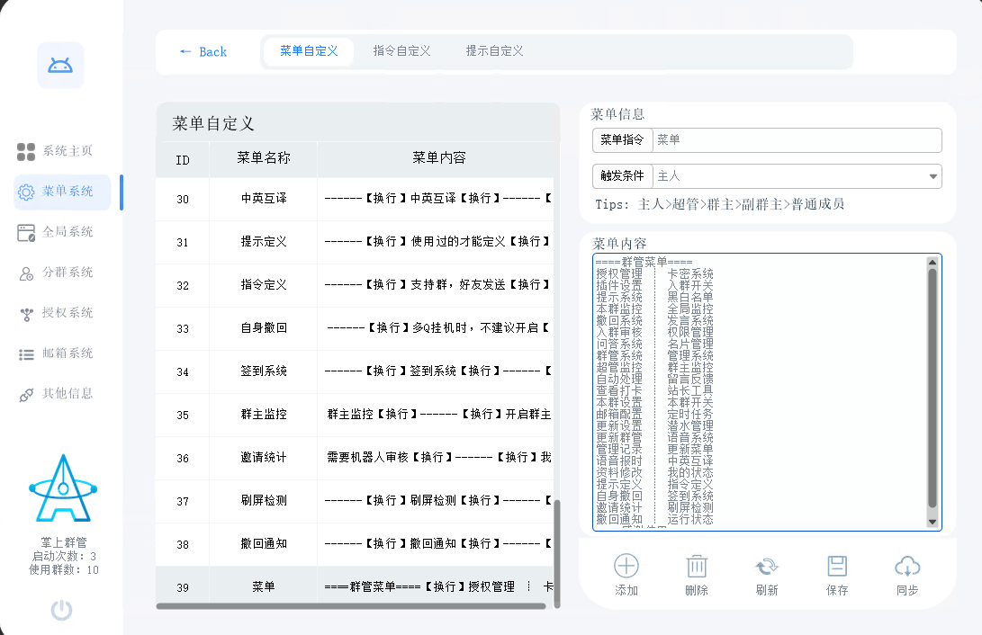Select the 菜单自定义 tab
This screenshot has height=635, width=982.
308,51
